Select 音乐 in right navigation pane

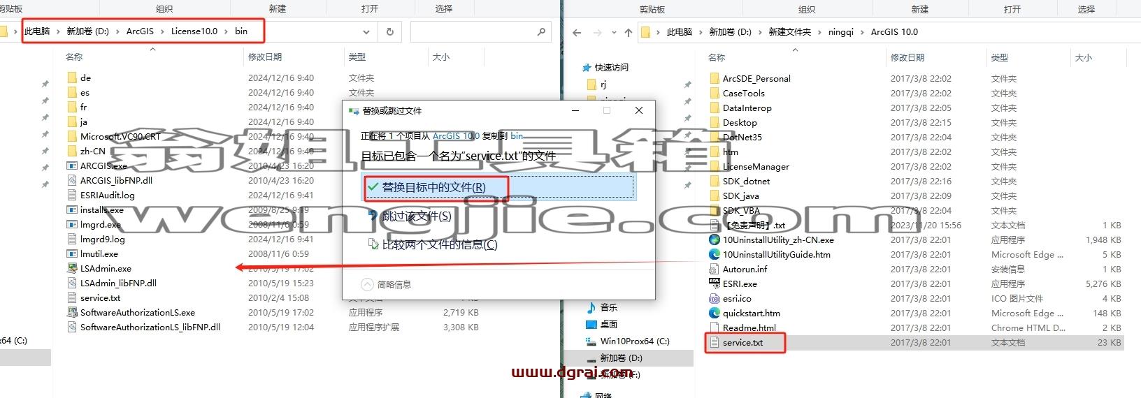click(x=609, y=307)
